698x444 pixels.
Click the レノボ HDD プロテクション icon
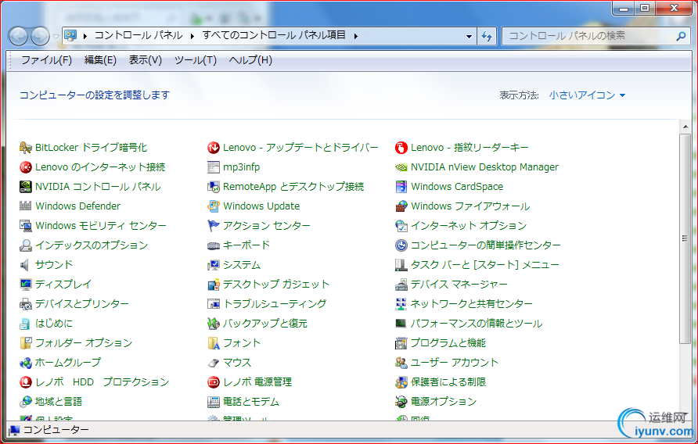(x=26, y=382)
